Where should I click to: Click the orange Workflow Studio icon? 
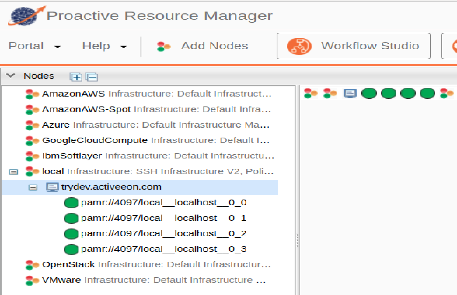[299, 46]
